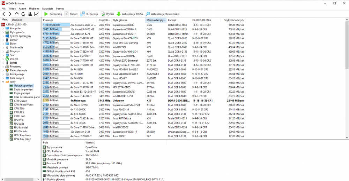
Task: Open PC Backup from toolbar
Action: click(x=89, y=14)
